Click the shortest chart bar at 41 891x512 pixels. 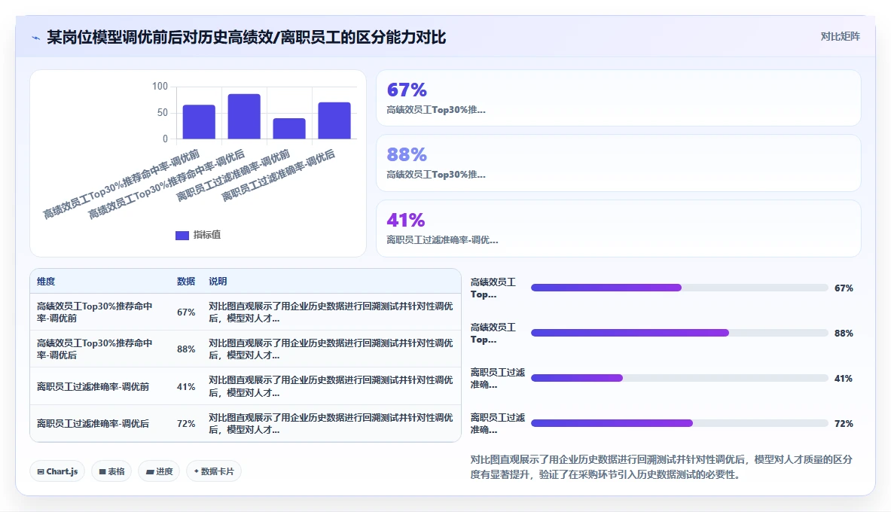click(x=289, y=129)
